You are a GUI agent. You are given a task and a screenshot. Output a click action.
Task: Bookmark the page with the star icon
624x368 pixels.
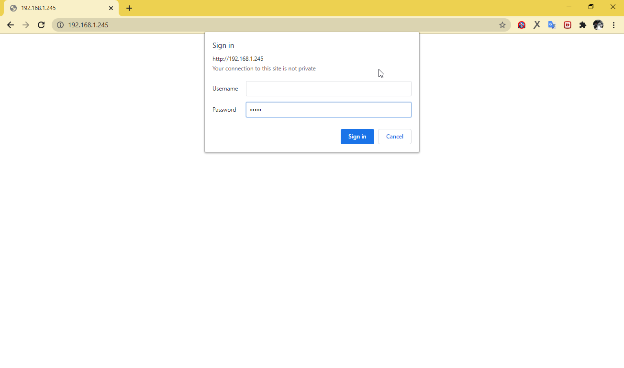pyautogui.click(x=502, y=24)
